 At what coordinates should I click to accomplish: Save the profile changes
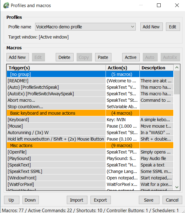149,200
